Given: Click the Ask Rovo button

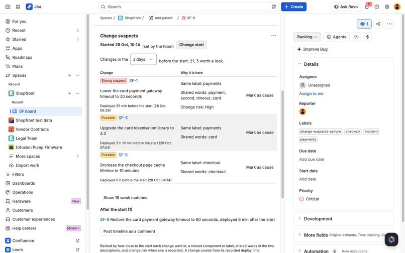Looking at the screenshot, I should click(x=346, y=7).
